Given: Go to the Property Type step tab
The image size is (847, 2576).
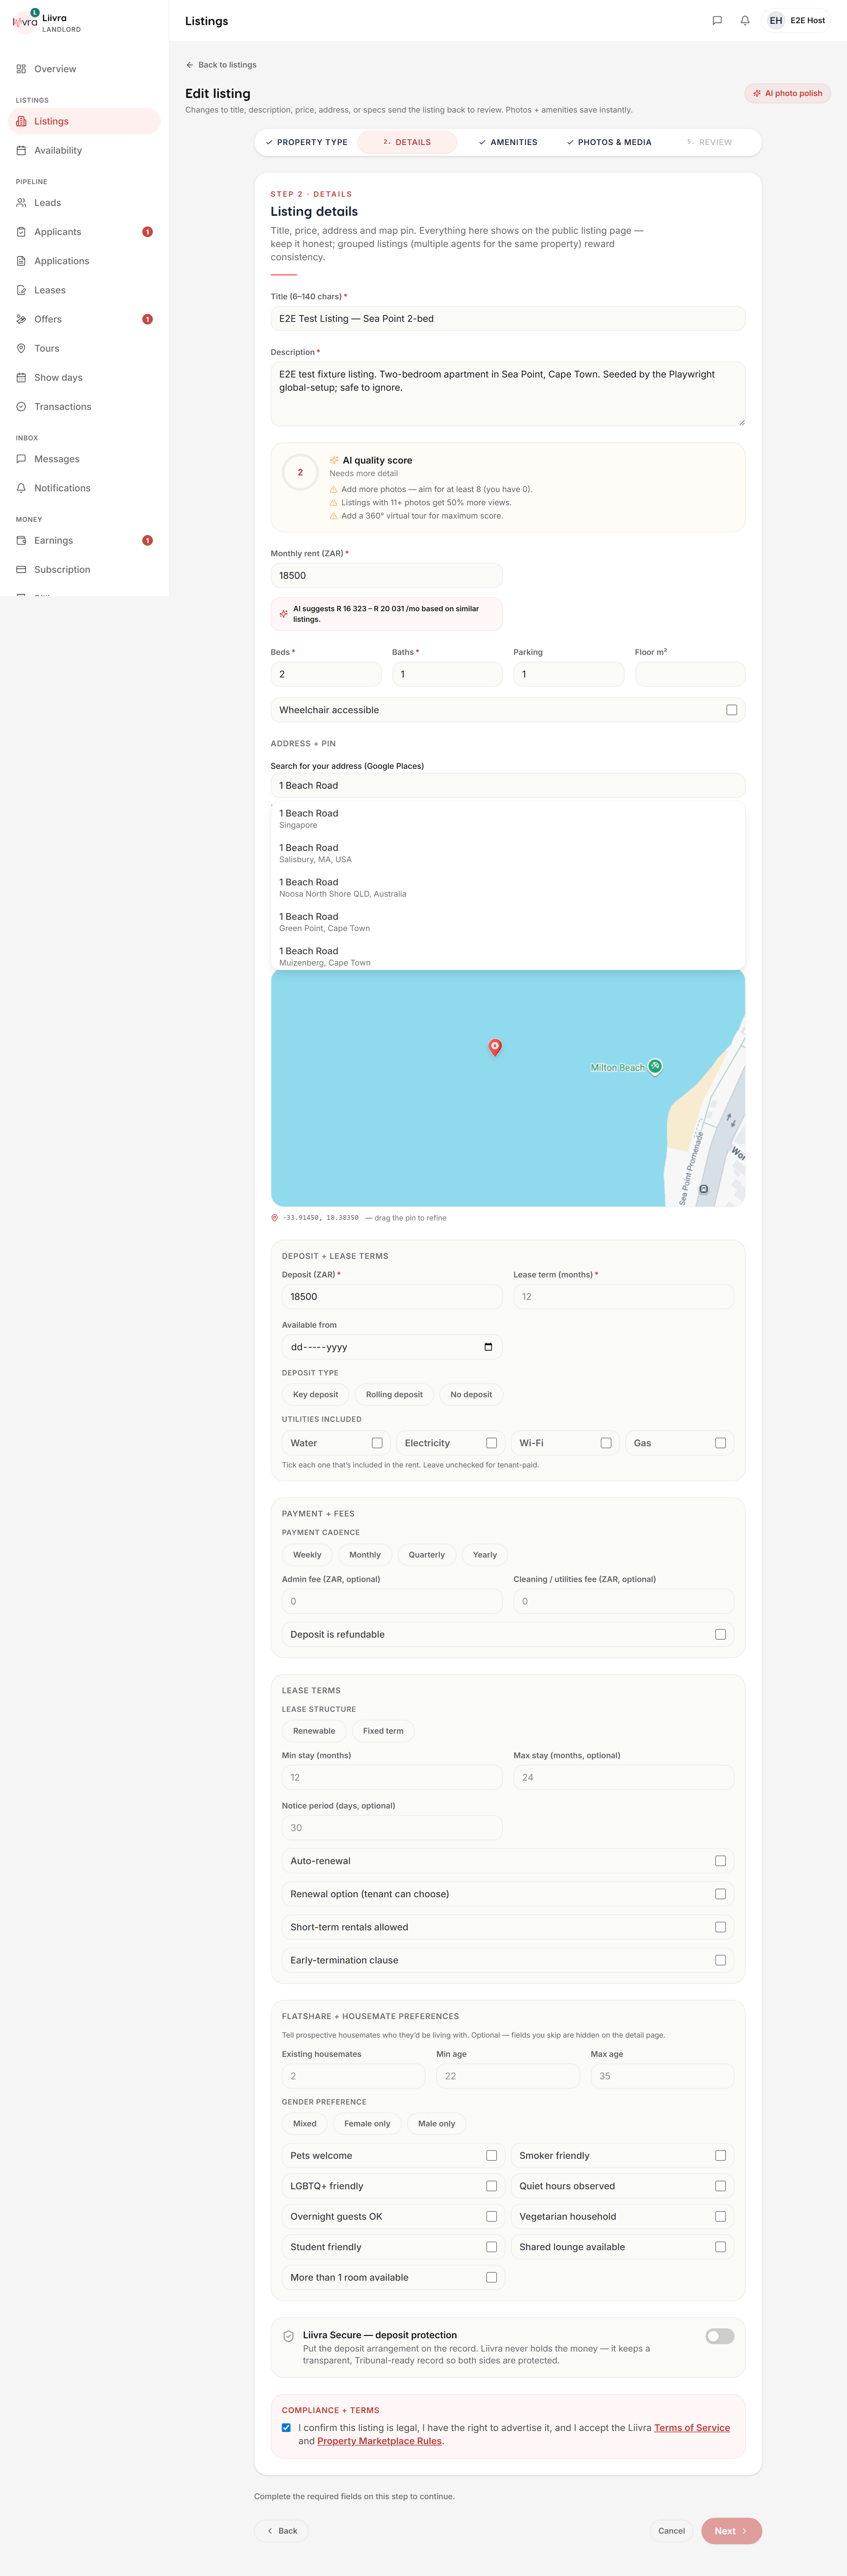Looking at the screenshot, I should click(307, 142).
